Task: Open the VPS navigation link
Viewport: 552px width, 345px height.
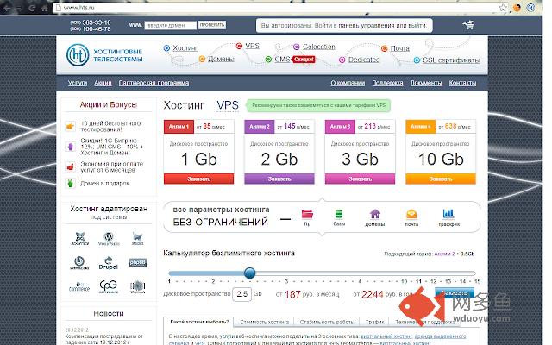Action: (x=253, y=46)
